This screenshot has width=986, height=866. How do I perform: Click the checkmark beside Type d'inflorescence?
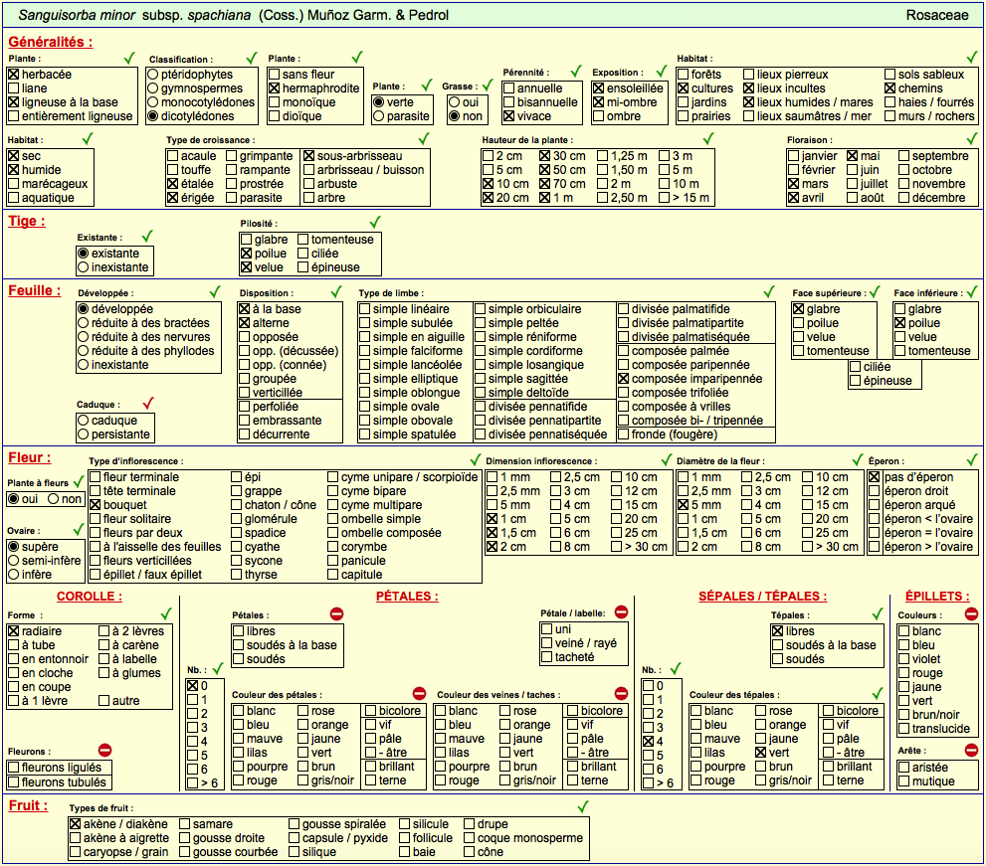pyautogui.click(x=476, y=459)
